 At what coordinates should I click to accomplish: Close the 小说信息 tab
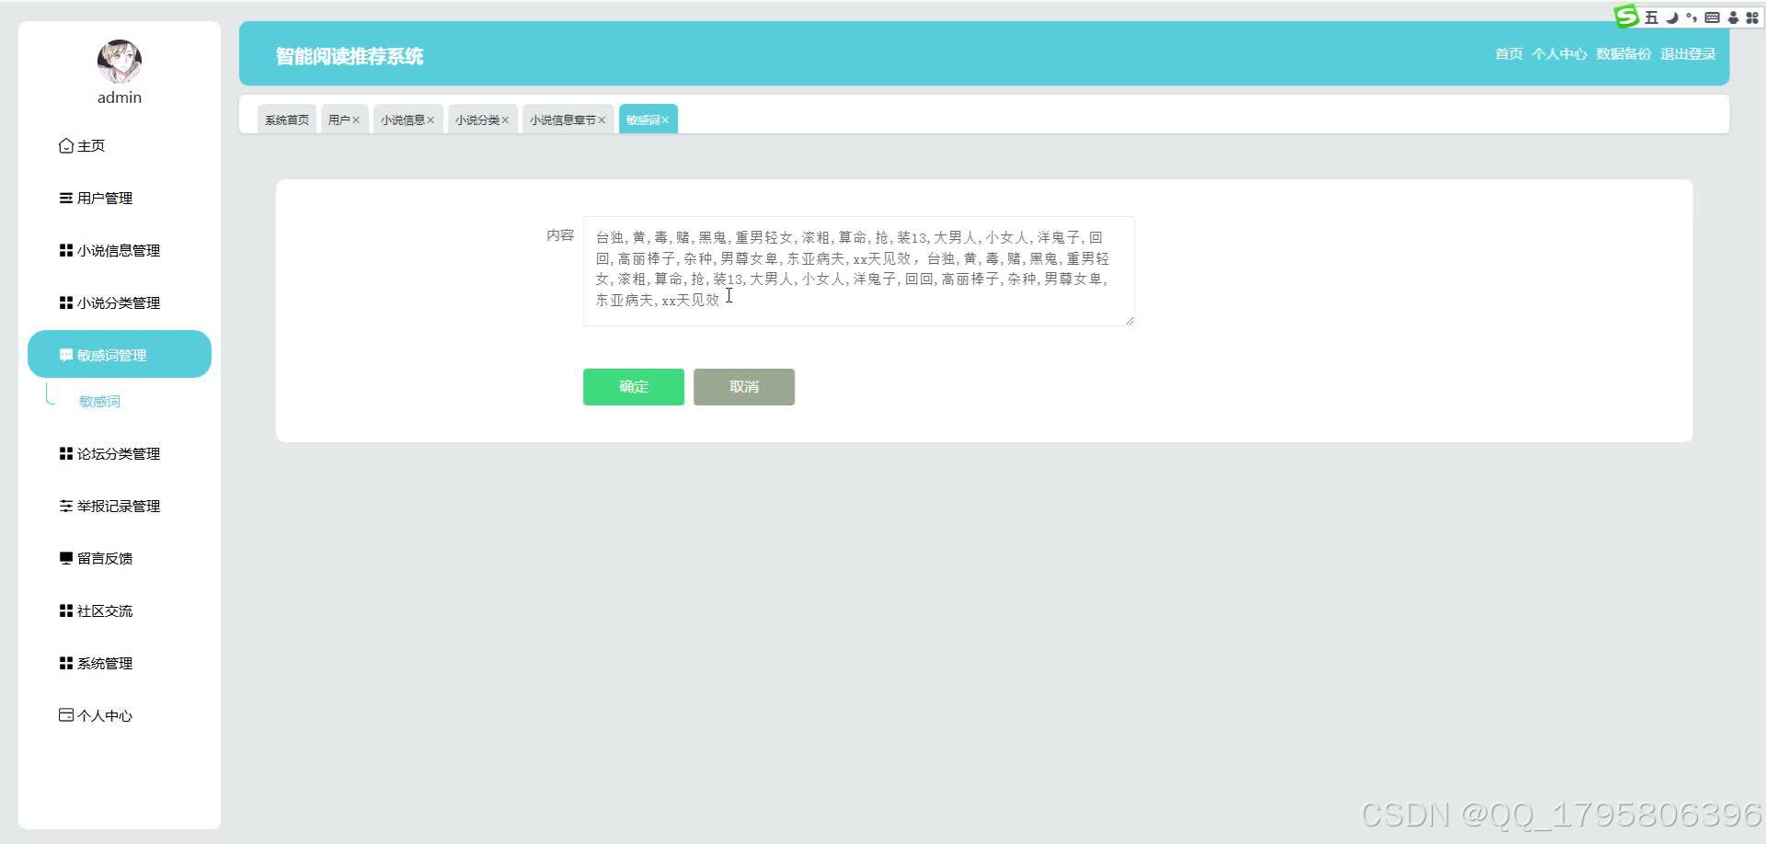(430, 120)
